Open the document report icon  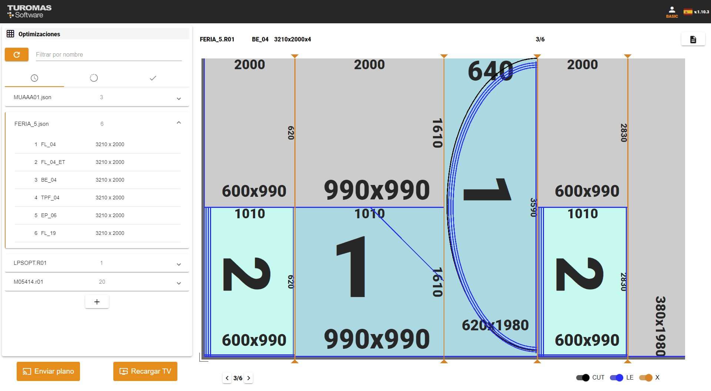click(x=693, y=40)
